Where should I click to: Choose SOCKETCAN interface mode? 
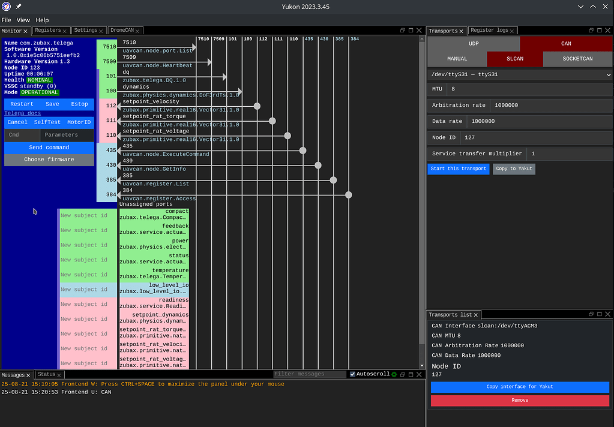(x=577, y=59)
